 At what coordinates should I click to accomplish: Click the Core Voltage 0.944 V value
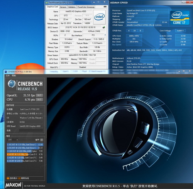[180, 30]
